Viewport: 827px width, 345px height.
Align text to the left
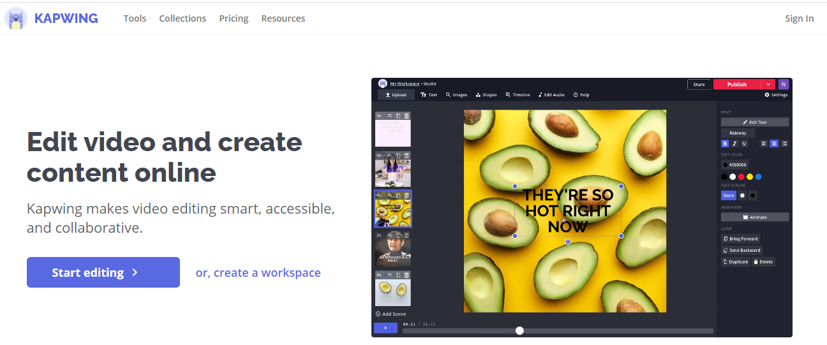click(763, 143)
